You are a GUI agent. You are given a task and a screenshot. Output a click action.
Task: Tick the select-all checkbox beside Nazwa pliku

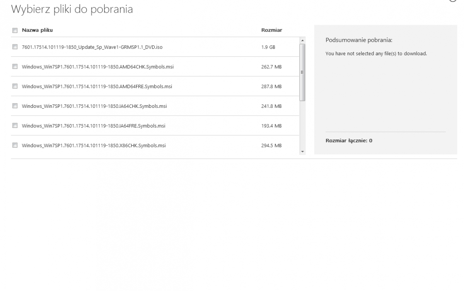pyautogui.click(x=15, y=30)
